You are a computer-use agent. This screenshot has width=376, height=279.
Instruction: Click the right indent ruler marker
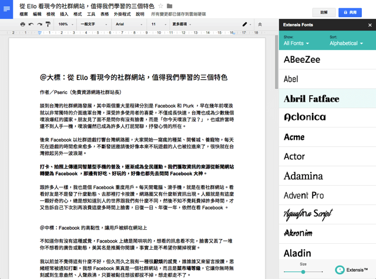tap(234, 33)
